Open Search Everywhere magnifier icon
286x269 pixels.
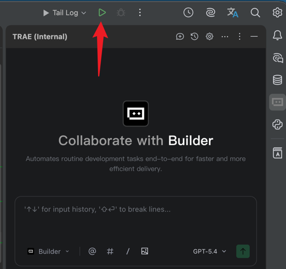(x=255, y=13)
